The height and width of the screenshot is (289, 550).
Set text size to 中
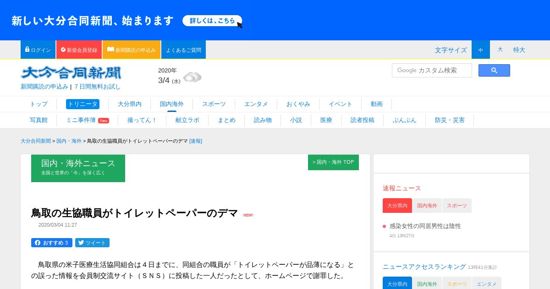[481, 50]
